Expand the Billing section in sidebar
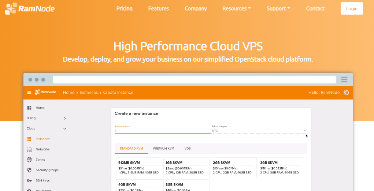Viewport: 374px width, 191px height. [x=46, y=118]
